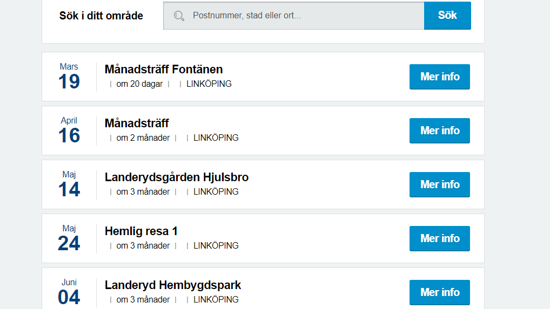This screenshot has height=309, width=550.
Task: Select the Maj 14 date block
Action: pos(69,184)
